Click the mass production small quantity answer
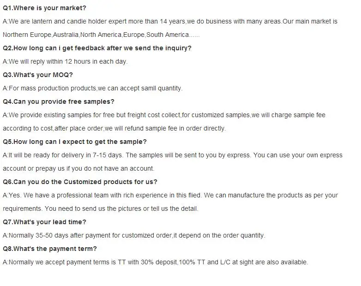Viewport: 361px width, 286px height. pos(93,88)
